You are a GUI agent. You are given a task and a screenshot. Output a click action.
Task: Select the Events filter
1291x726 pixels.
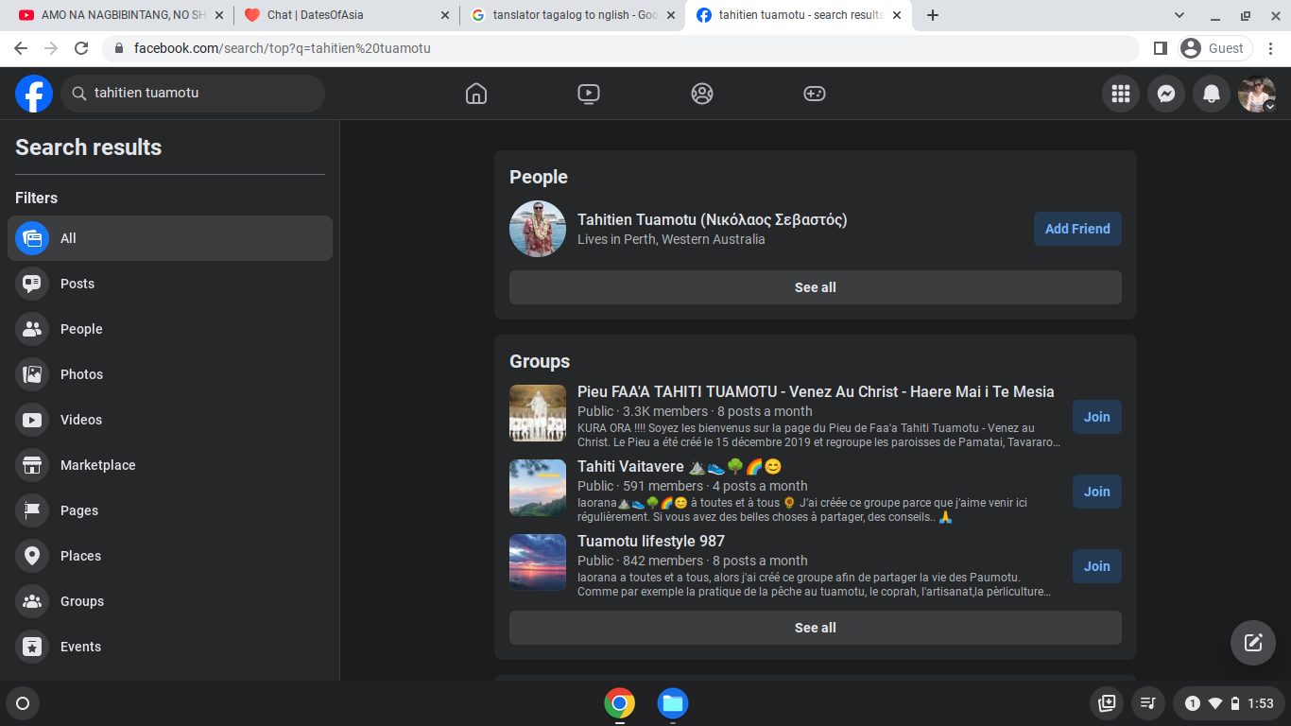170,647
